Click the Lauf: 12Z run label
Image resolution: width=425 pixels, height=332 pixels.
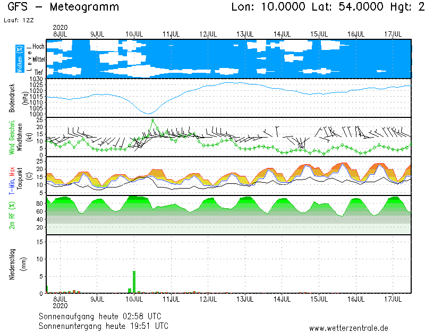18,20
